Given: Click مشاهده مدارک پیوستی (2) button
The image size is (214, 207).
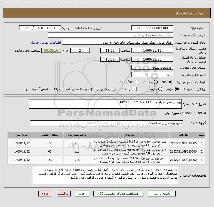Looking at the screenshot, I should (118, 194).
